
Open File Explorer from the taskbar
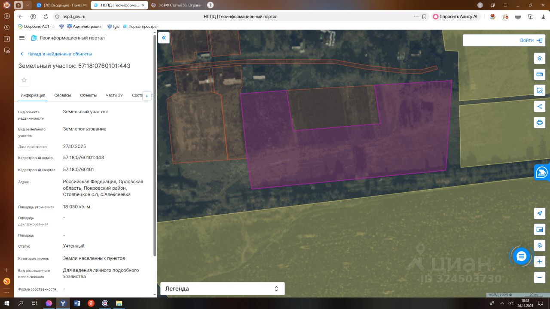(119, 303)
